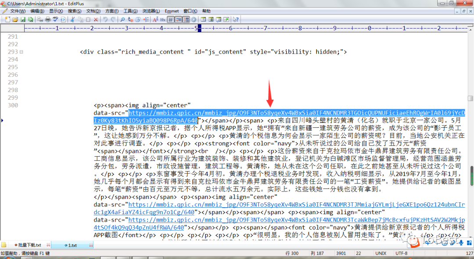Screen dimensions: 474x259
Task: Click the rich_media_content div tag line
Action: (213, 52)
